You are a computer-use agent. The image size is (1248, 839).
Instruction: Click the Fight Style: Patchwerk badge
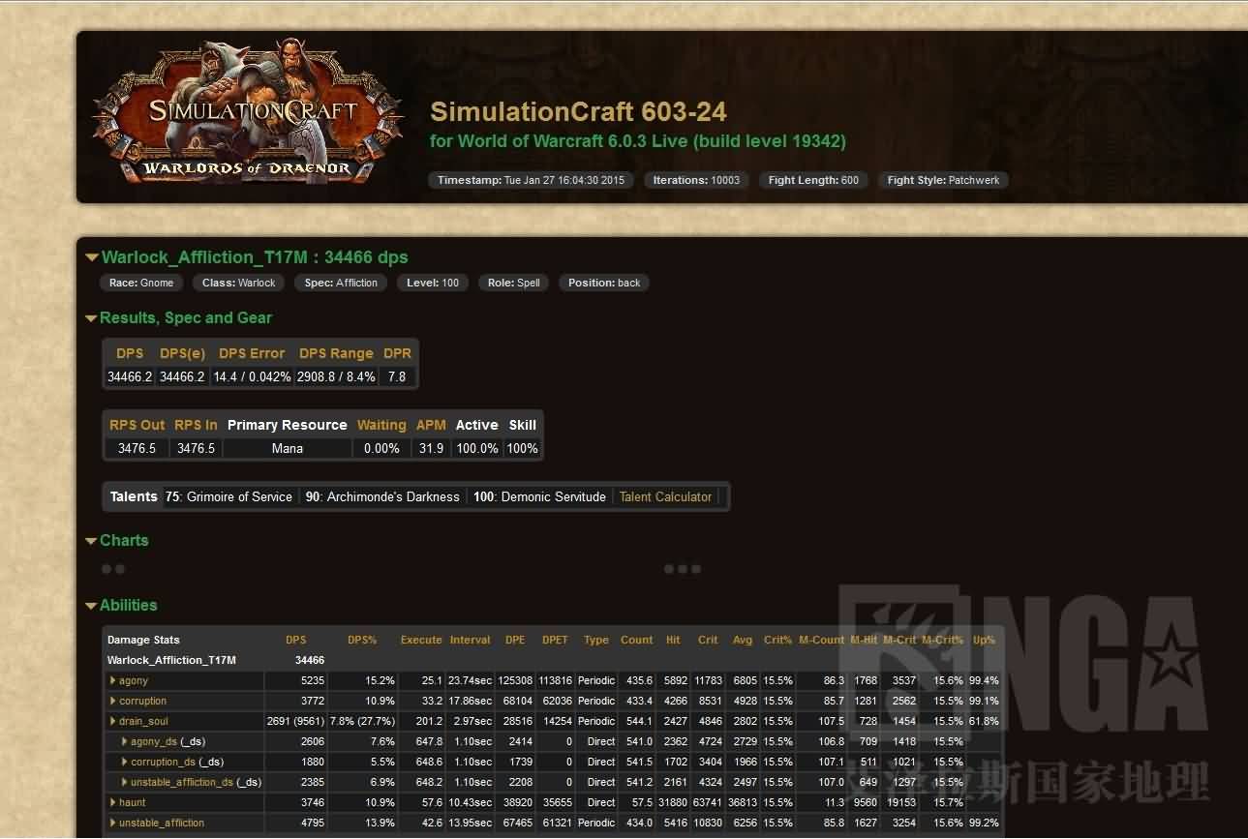[943, 180]
